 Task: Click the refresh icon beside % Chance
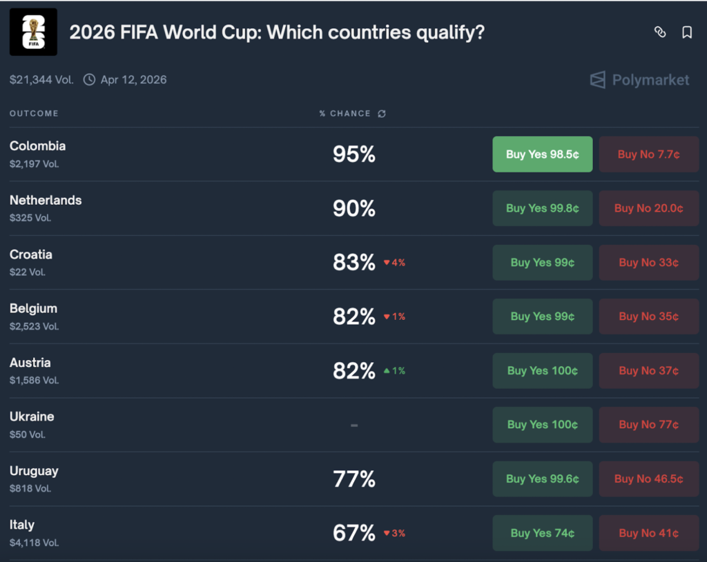[382, 114]
